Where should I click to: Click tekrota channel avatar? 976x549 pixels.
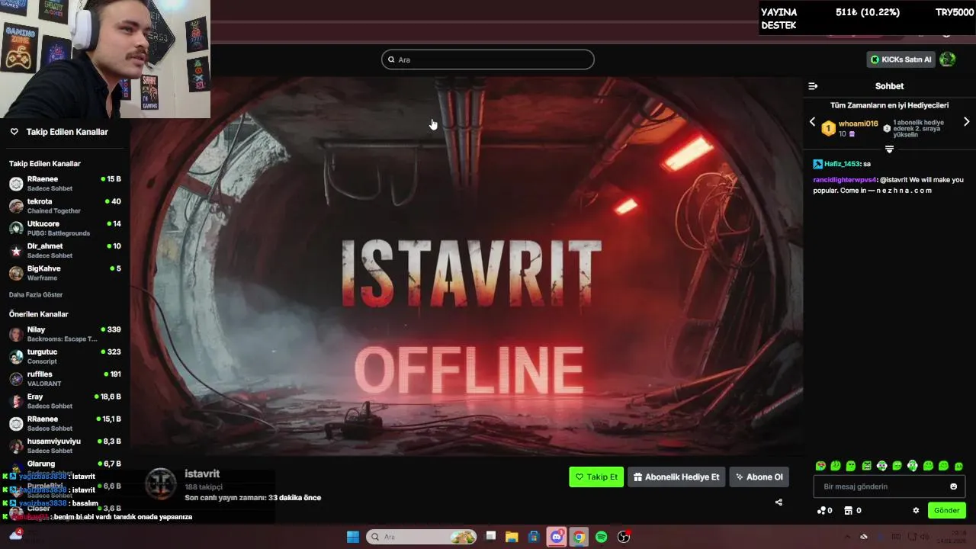point(16,206)
